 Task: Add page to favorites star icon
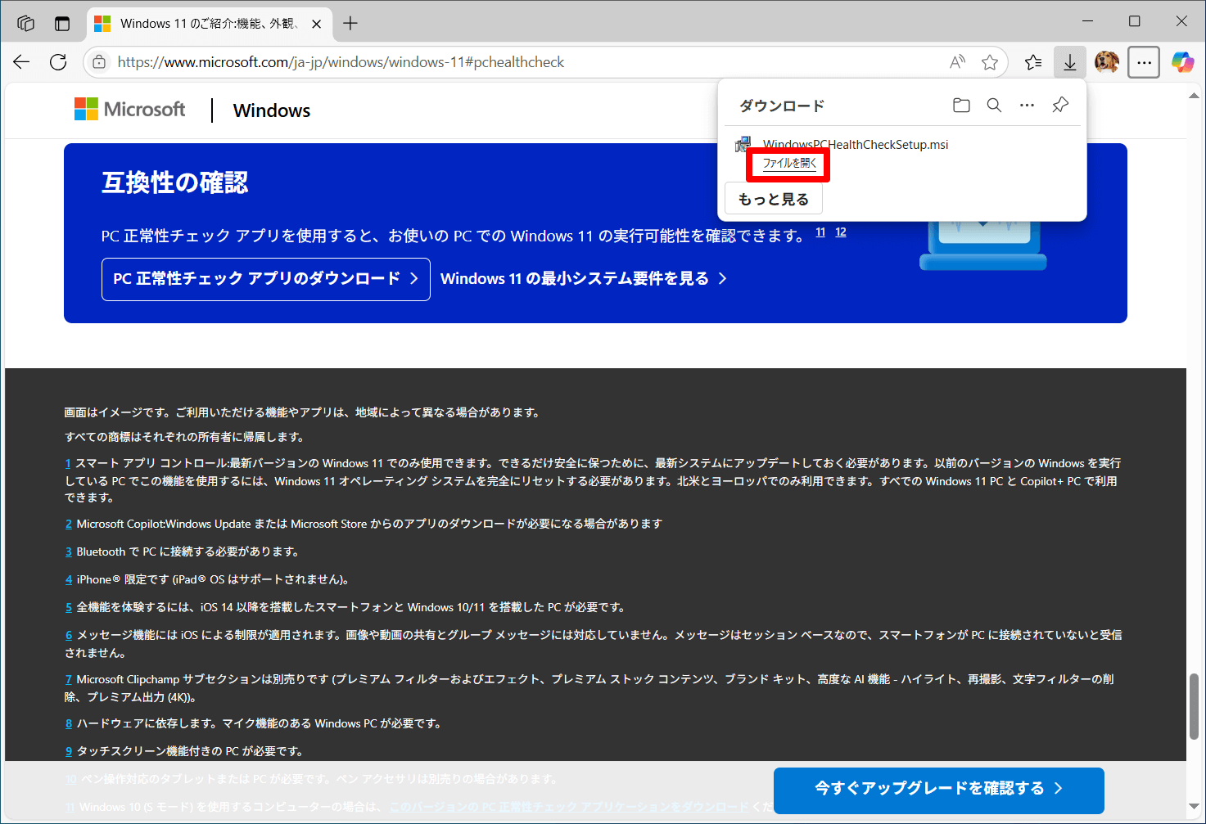point(990,62)
